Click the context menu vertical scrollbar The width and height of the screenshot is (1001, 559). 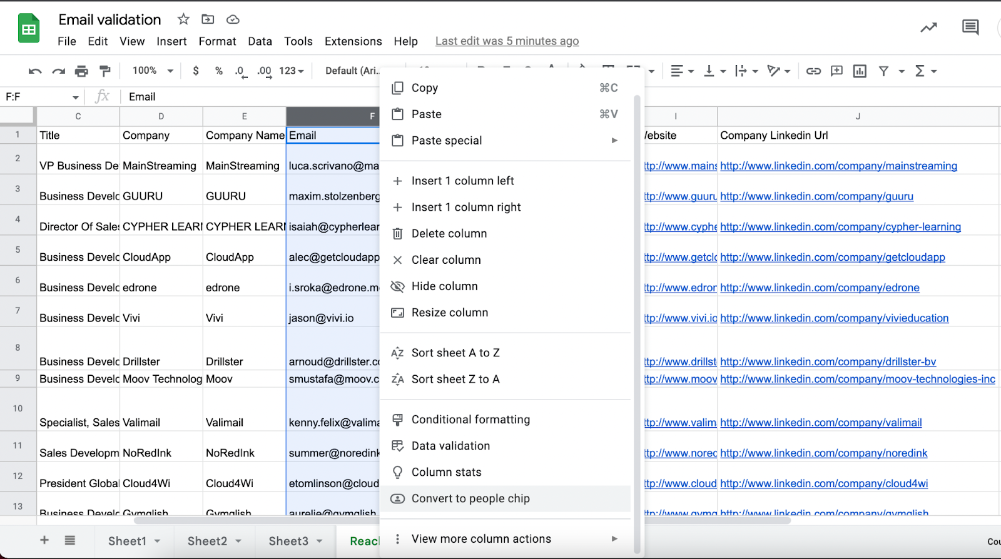(637, 325)
